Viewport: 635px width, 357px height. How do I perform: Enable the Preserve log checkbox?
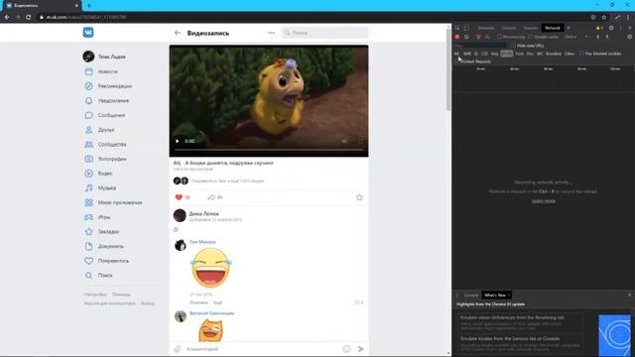pos(499,37)
